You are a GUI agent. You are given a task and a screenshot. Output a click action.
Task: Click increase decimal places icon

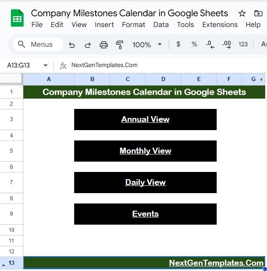pos(227,45)
